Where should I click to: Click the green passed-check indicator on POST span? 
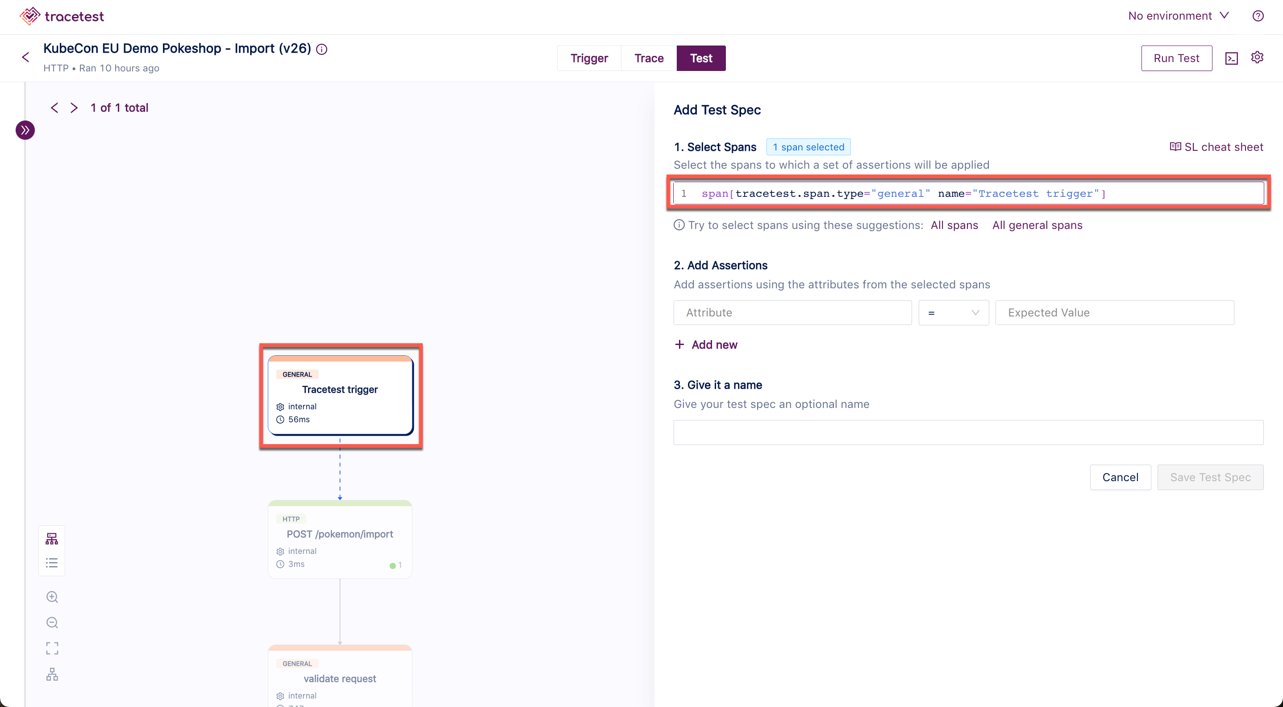point(392,566)
